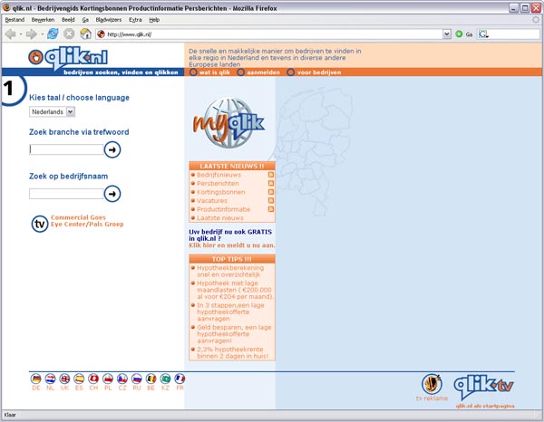Click the 'Zoek branche via trefwoord' input field
Screen dimensions: 544x422
pyautogui.click(x=65, y=149)
